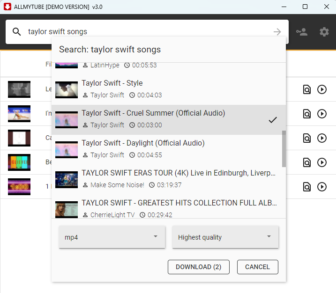Play the Believer video row

[x=322, y=162]
